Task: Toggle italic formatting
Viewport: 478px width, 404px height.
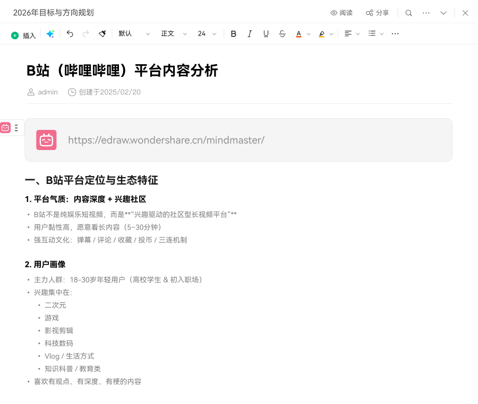Action: tap(250, 34)
